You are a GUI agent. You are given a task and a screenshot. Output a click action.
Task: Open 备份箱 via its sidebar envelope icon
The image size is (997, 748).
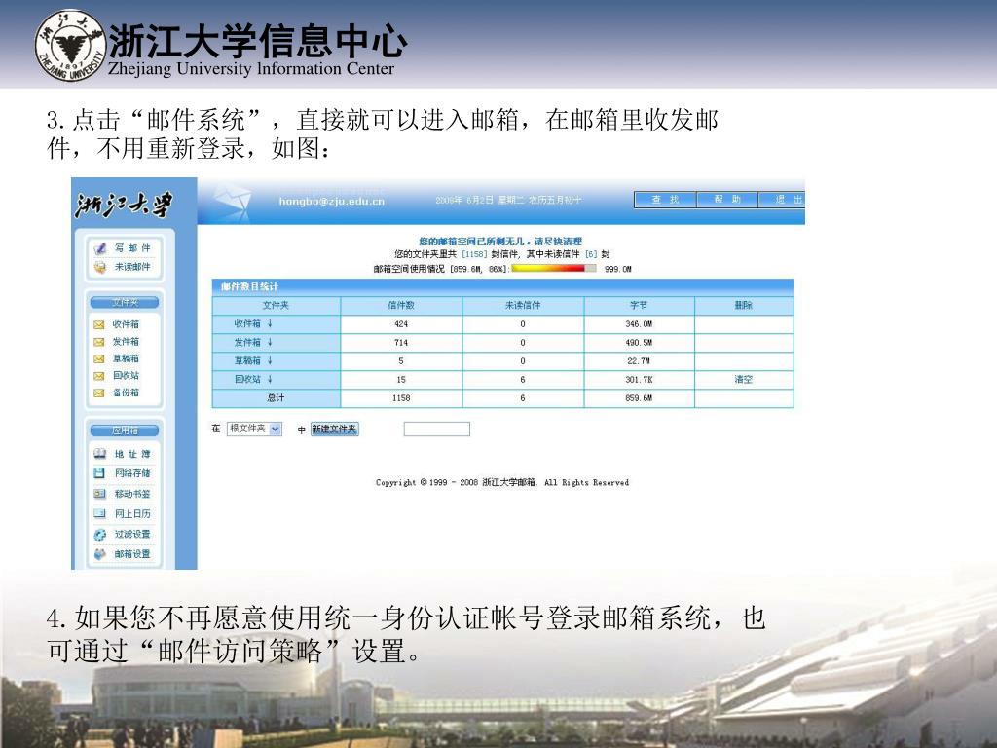99,393
